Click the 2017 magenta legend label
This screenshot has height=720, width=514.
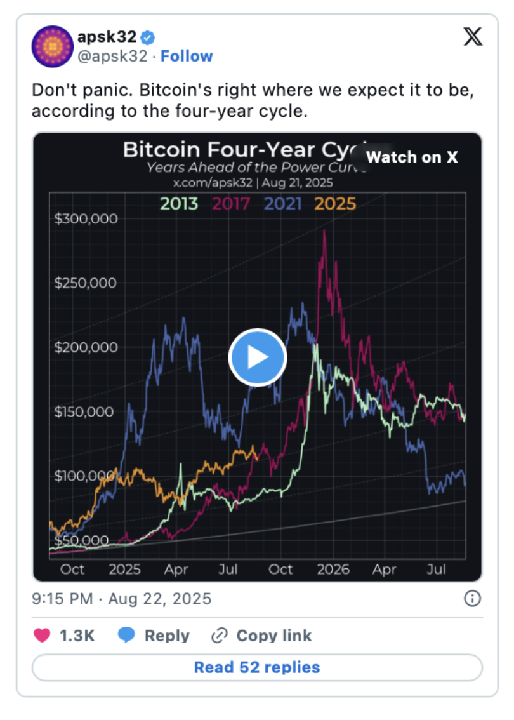[x=231, y=203]
